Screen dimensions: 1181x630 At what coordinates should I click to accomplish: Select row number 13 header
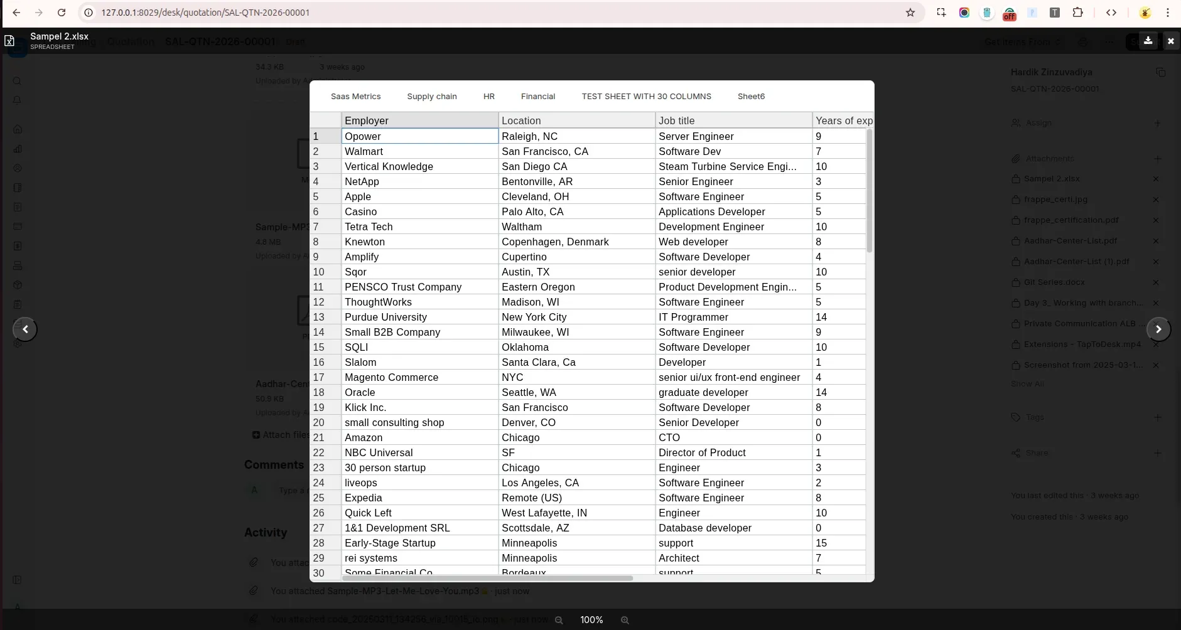tap(325, 317)
